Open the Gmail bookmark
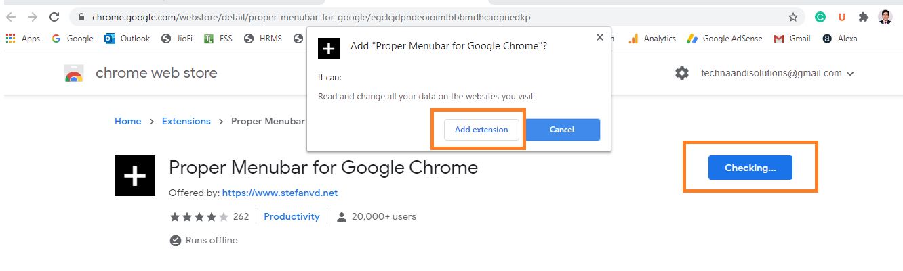The image size is (903, 271). pos(792,39)
